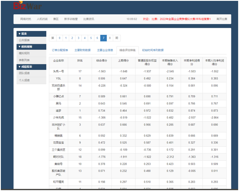Screen dimensions: 239x191
Task: Click the 离开比赛 link
Action: click(222, 19)
